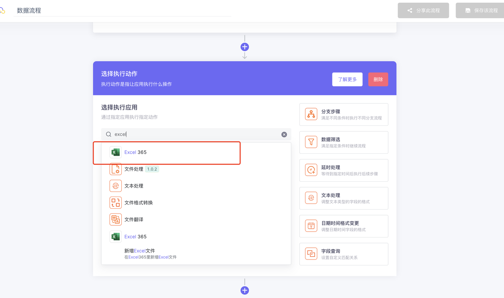Click the share icon in 分享此流程
The image size is (504, 298).
(410, 11)
